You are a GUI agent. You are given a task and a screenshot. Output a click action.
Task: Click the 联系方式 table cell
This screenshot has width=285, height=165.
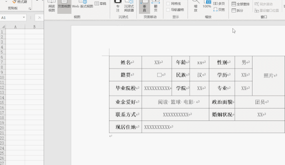click(x=126, y=115)
